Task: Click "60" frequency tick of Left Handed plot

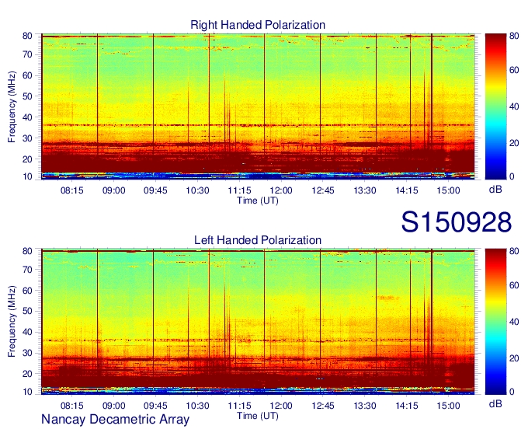Action: click(27, 290)
